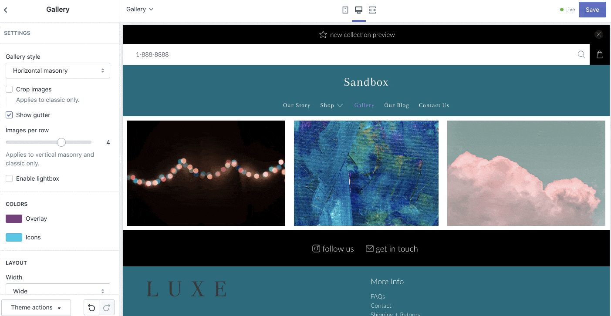Select the desktop preview icon
Screen dimensions: 611x316
pos(359,10)
